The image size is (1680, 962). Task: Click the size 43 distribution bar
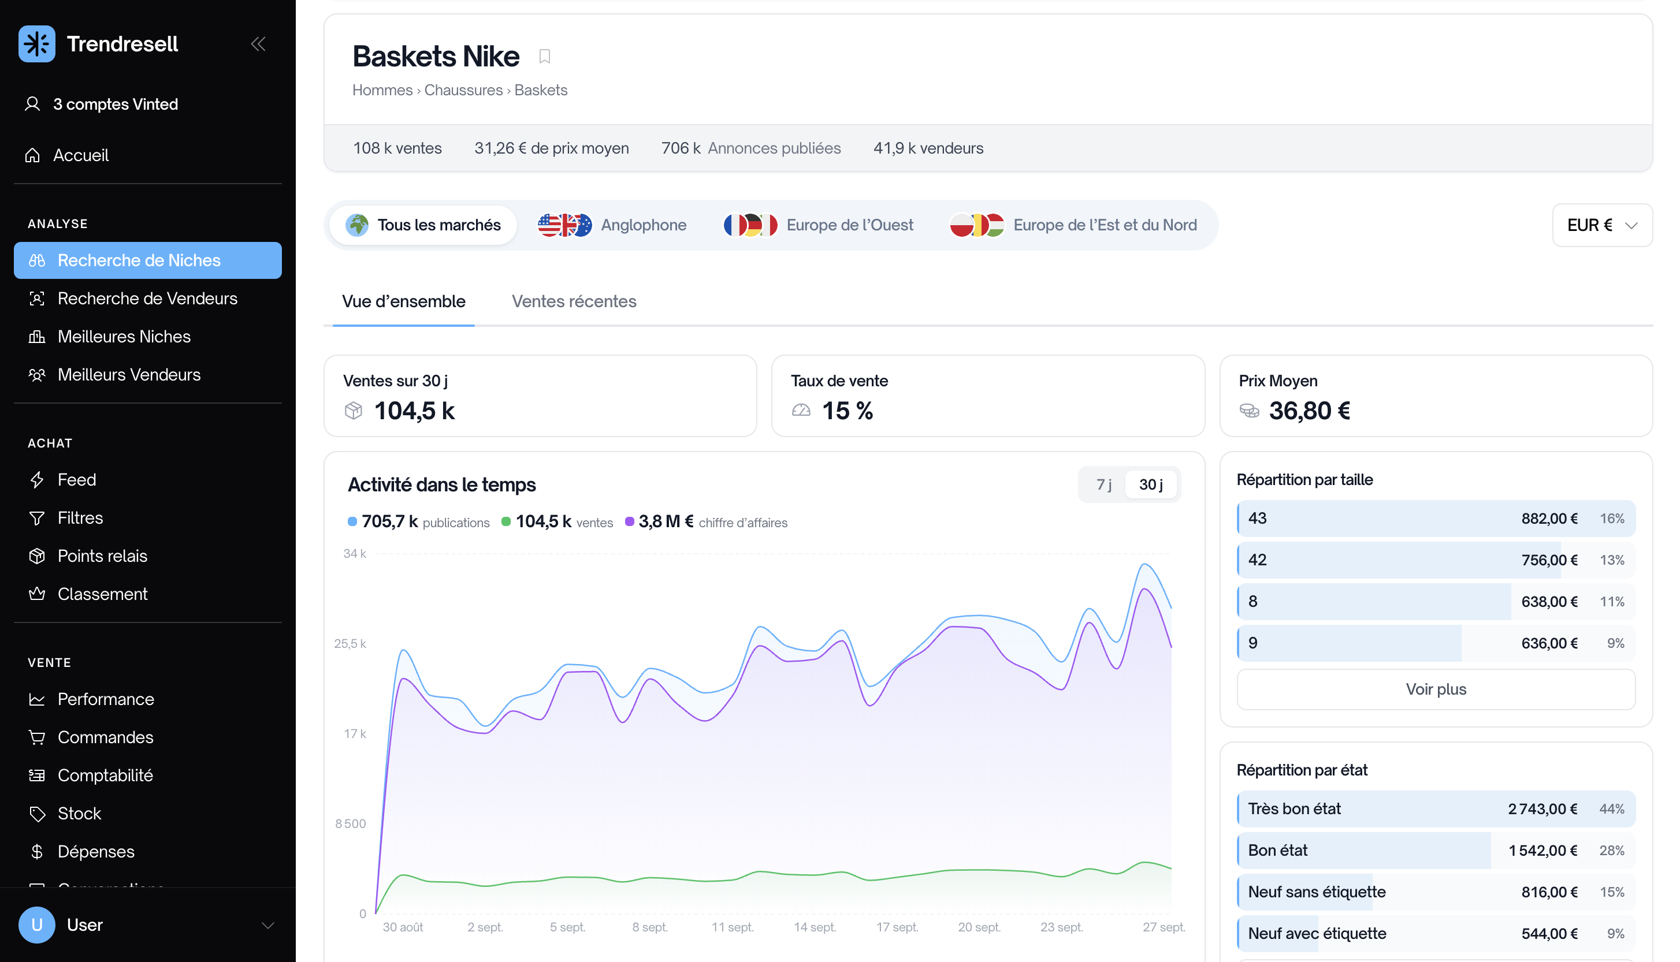click(x=1436, y=519)
